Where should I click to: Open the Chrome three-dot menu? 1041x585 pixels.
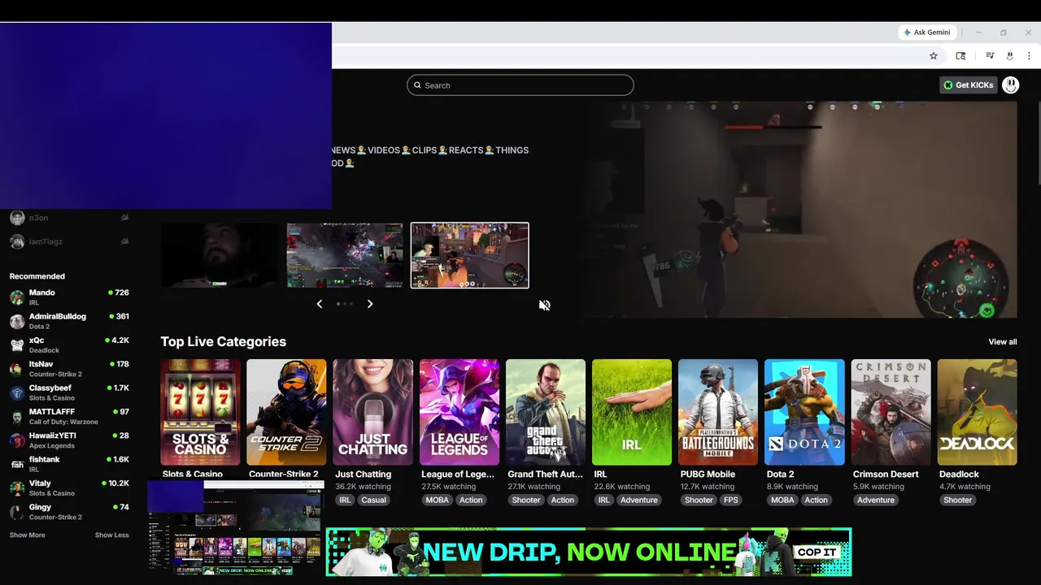[x=1029, y=56]
